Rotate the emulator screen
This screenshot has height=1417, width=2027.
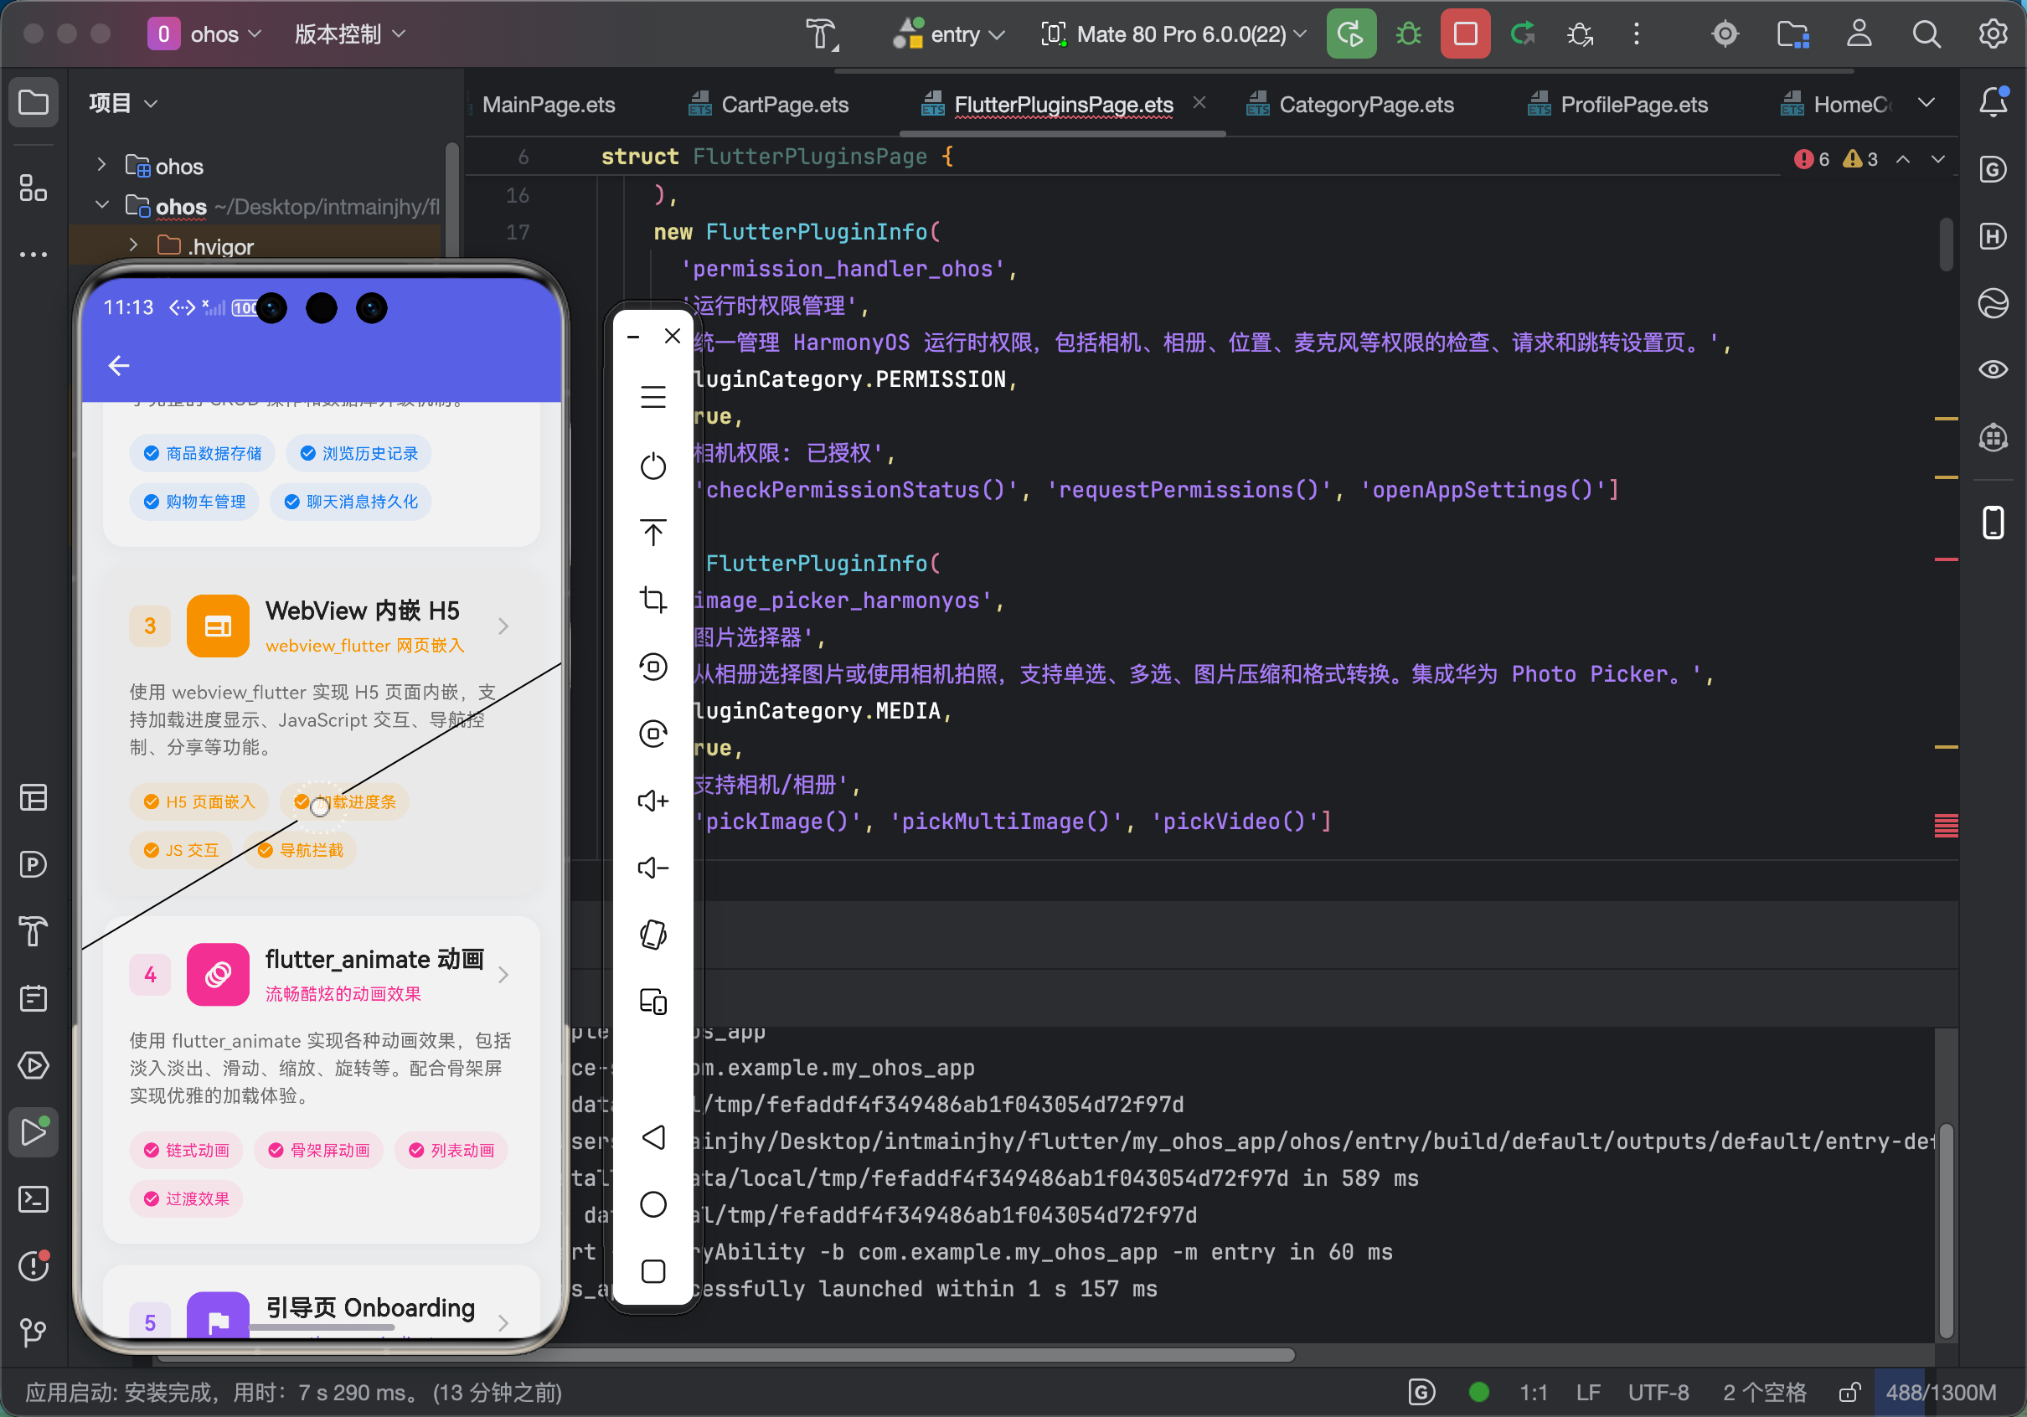point(652,934)
